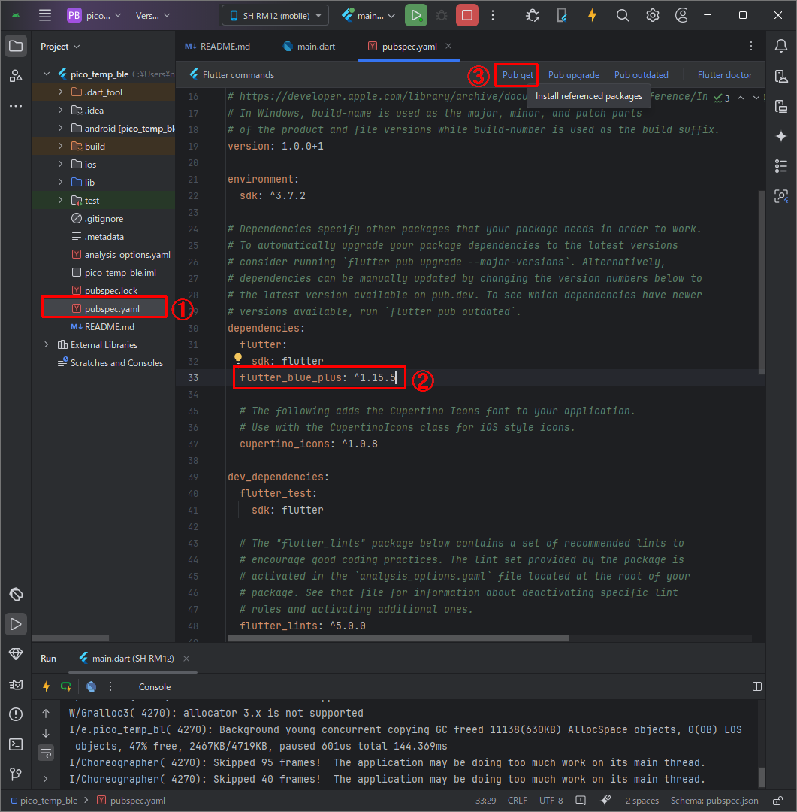Open the Console tab in Run panel
Viewport: 797px width, 812px height.
[x=154, y=686]
